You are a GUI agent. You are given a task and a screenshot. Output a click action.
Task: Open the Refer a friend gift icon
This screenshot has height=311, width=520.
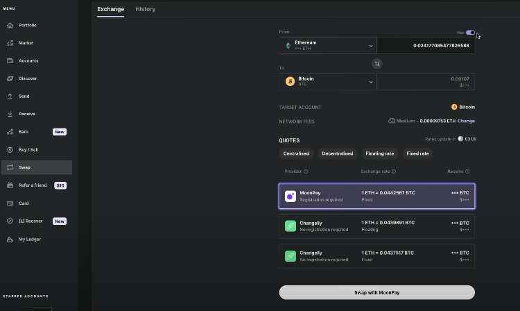click(x=10, y=185)
